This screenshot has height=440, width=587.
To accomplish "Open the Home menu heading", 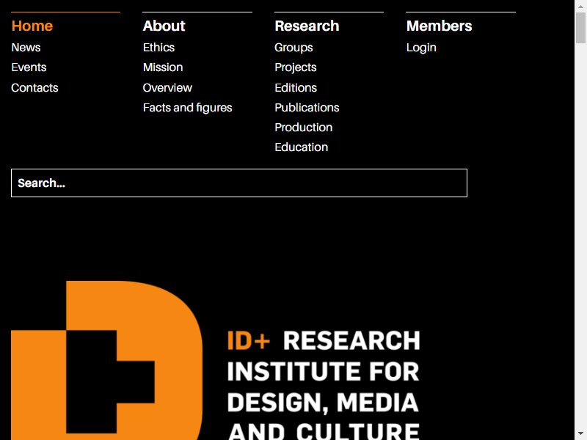I will [x=32, y=26].
